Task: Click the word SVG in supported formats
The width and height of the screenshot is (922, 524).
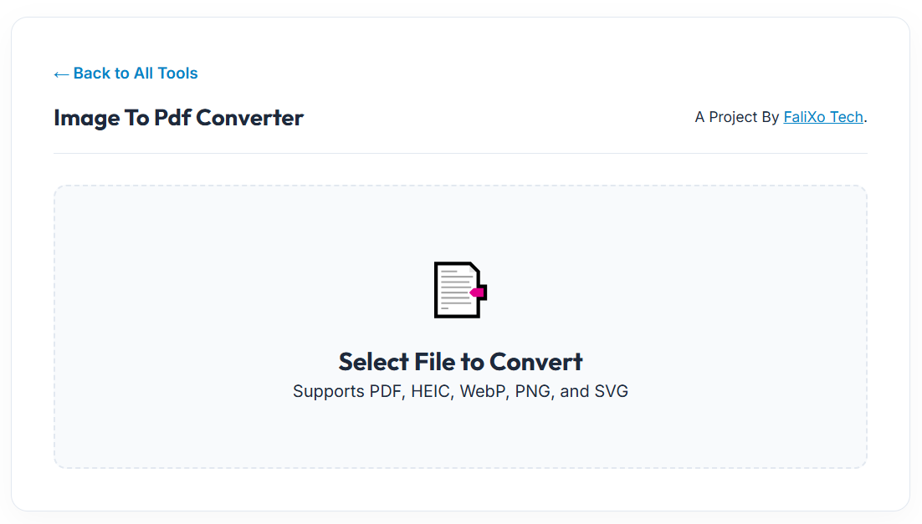Action: point(611,391)
